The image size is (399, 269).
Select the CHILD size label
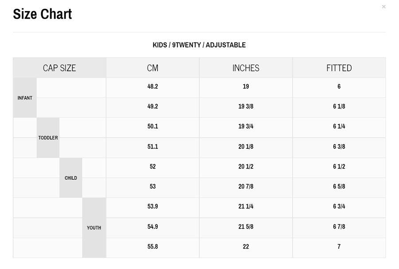pos(71,178)
